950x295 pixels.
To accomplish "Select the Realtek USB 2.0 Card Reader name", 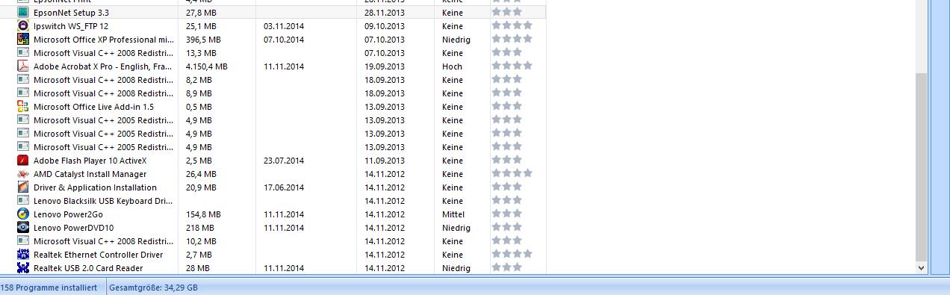I will pyautogui.click(x=88, y=268).
